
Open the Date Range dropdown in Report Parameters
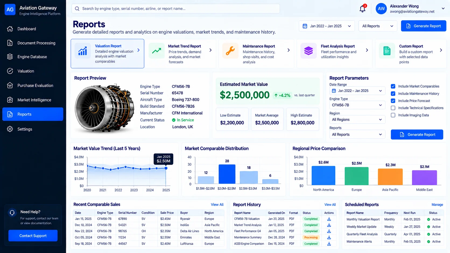pyautogui.click(x=357, y=91)
